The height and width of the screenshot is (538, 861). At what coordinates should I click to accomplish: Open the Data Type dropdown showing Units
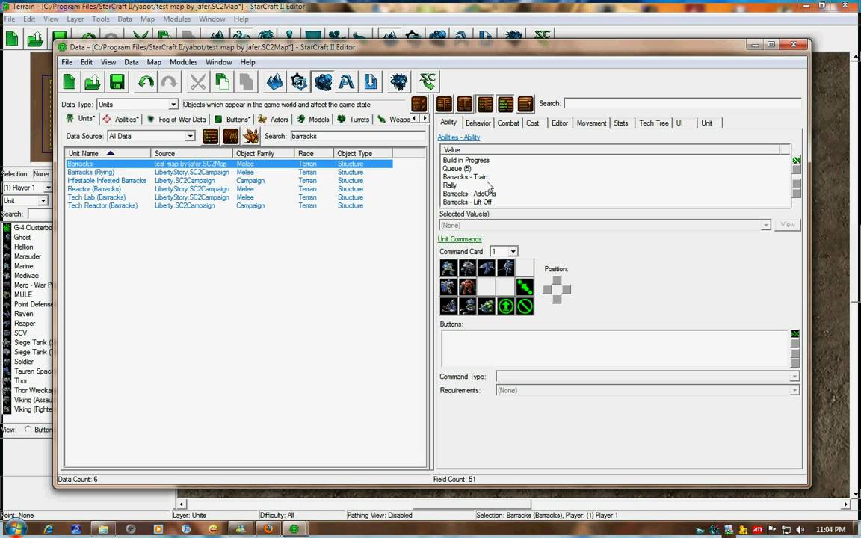[138, 105]
